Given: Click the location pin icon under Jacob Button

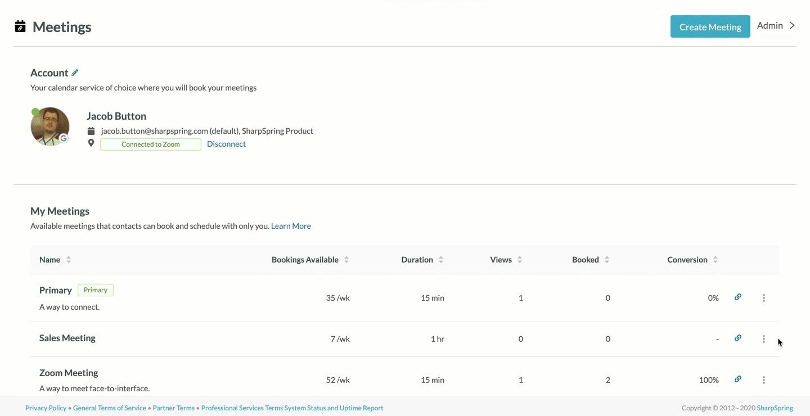Looking at the screenshot, I should point(91,143).
